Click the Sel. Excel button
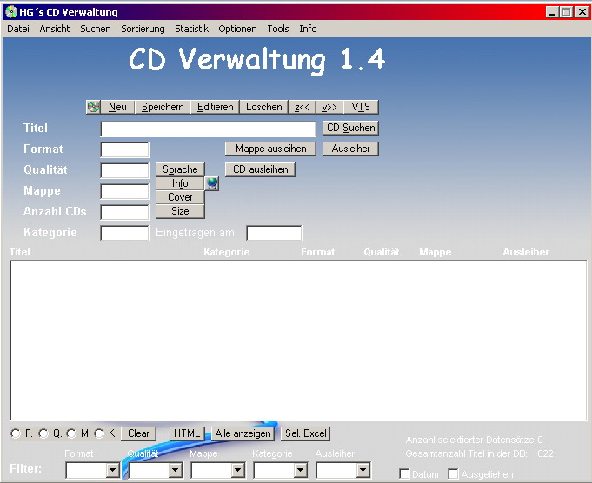The height and width of the screenshot is (483, 592). [x=305, y=433]
